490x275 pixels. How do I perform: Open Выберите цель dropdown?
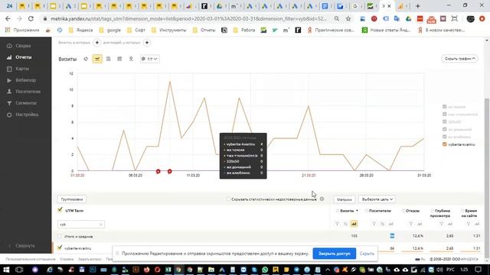point(377,199)
